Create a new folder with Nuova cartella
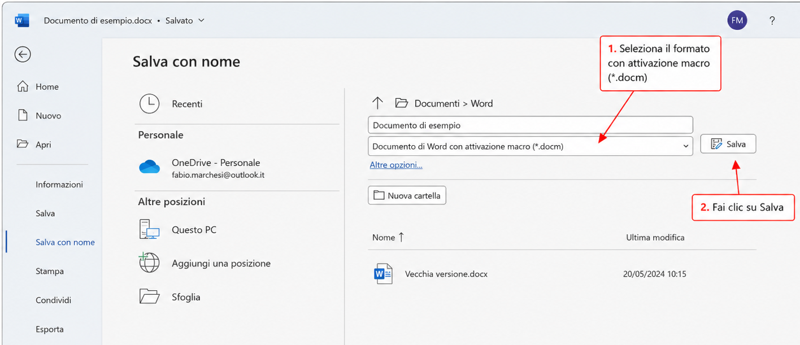The height and width of the screenshot is (345, 800). coord(407,195)
